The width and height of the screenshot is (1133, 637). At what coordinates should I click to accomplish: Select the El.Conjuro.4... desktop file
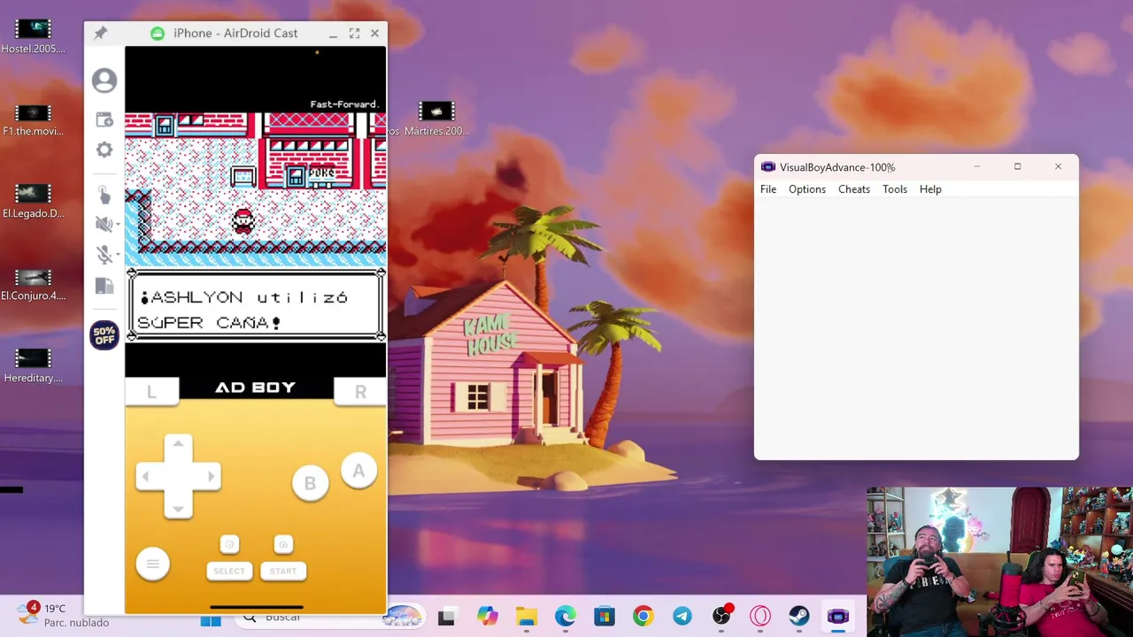click(34, 285)
